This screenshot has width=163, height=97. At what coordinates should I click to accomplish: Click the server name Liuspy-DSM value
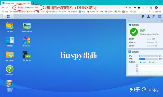tap(151, 39)
